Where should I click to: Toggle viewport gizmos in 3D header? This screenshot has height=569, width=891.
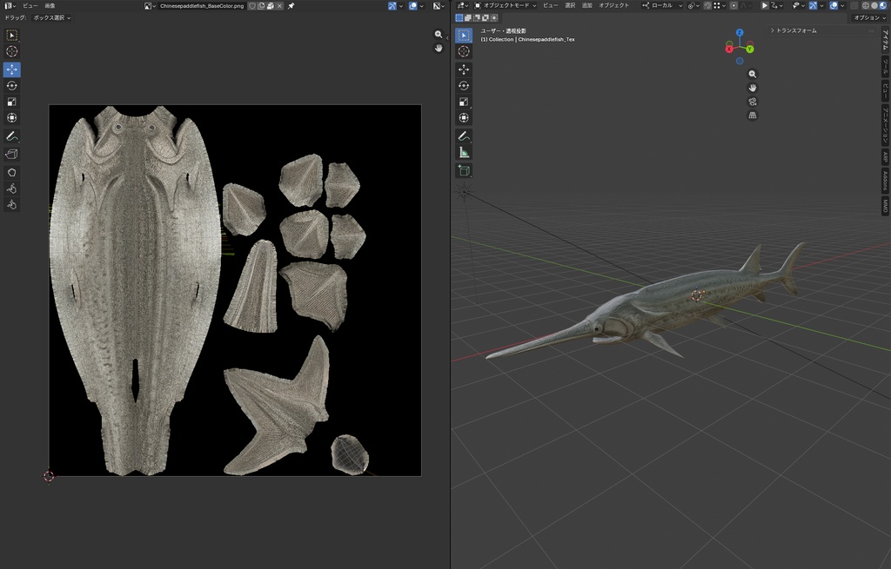click(814, 6)
